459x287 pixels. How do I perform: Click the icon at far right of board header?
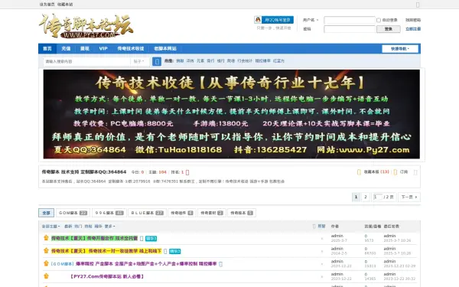point(415,172)
